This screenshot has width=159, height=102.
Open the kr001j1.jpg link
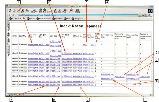[55, 41]
